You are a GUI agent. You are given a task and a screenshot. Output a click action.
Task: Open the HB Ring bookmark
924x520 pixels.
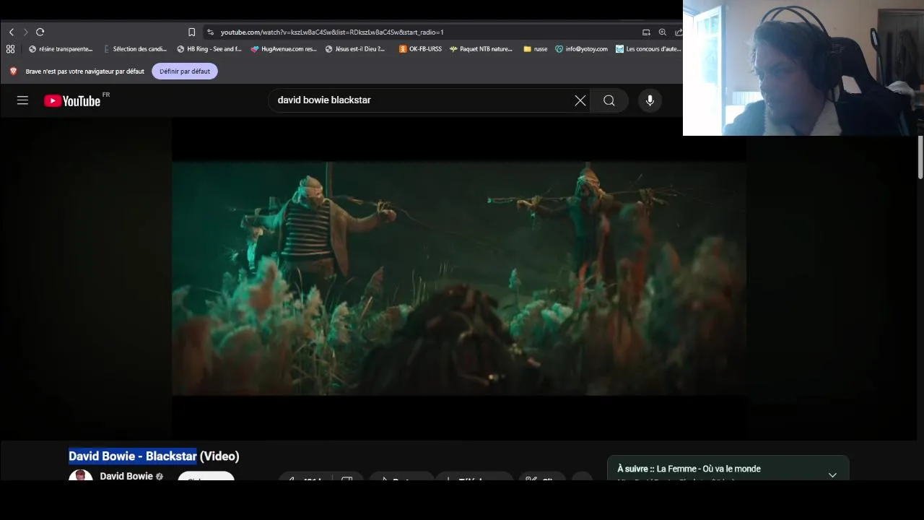tap(209, 49)
